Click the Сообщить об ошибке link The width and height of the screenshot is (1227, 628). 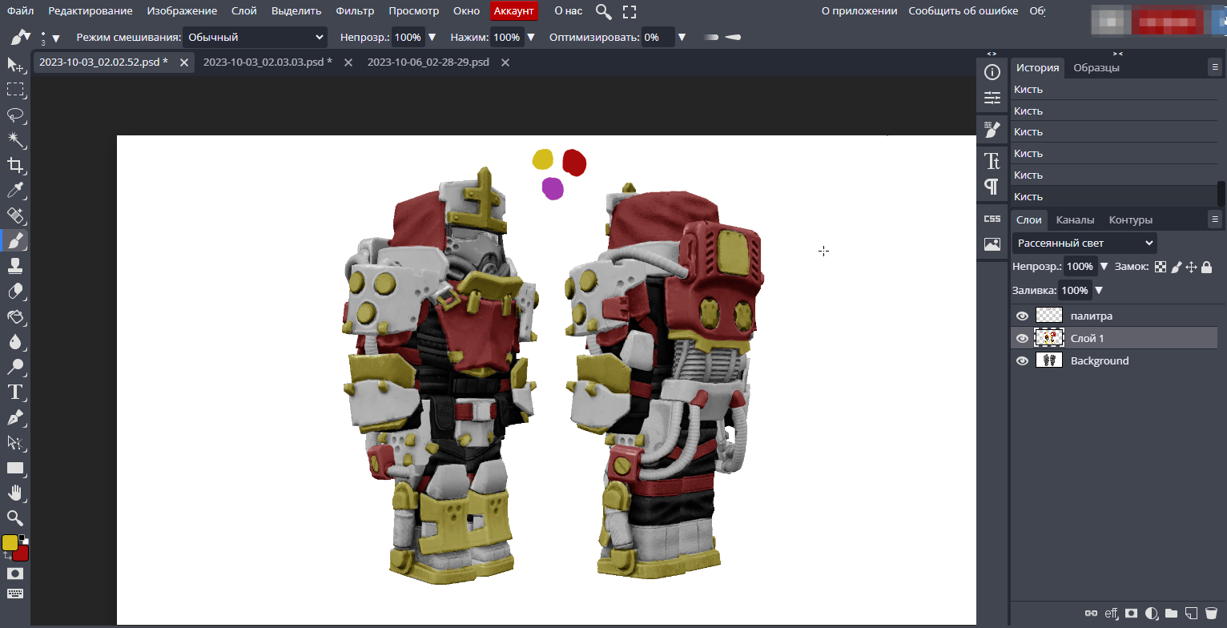[x=963, y=11]
